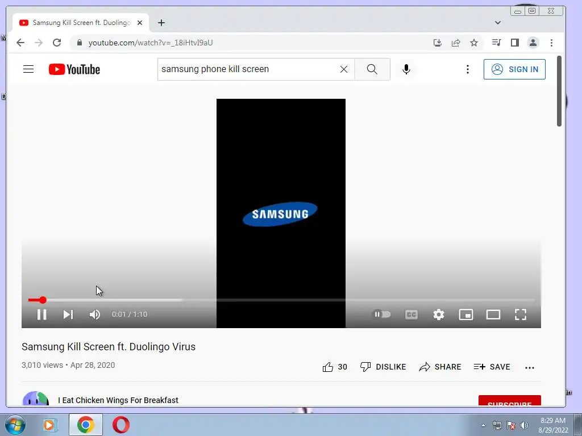Toggle the autoplay switch

pos(381,315)
